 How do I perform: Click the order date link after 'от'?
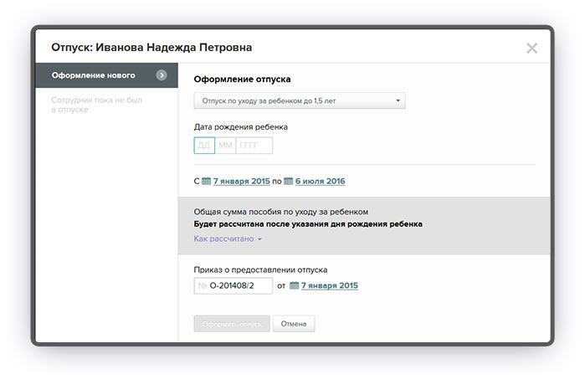(329, 286)
